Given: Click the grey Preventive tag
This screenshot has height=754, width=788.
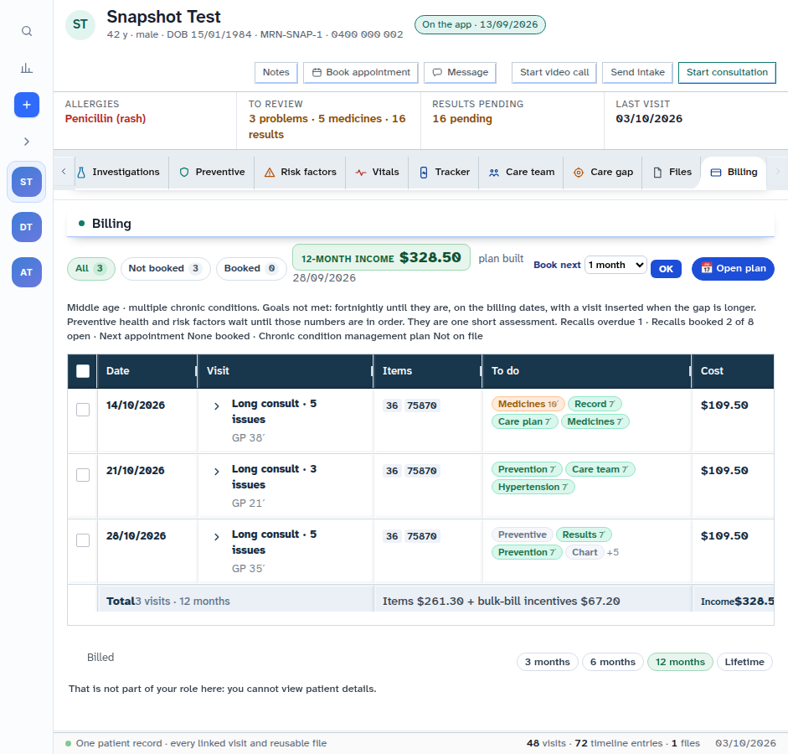Looking at the screenshot, I should tap(523, 535).
